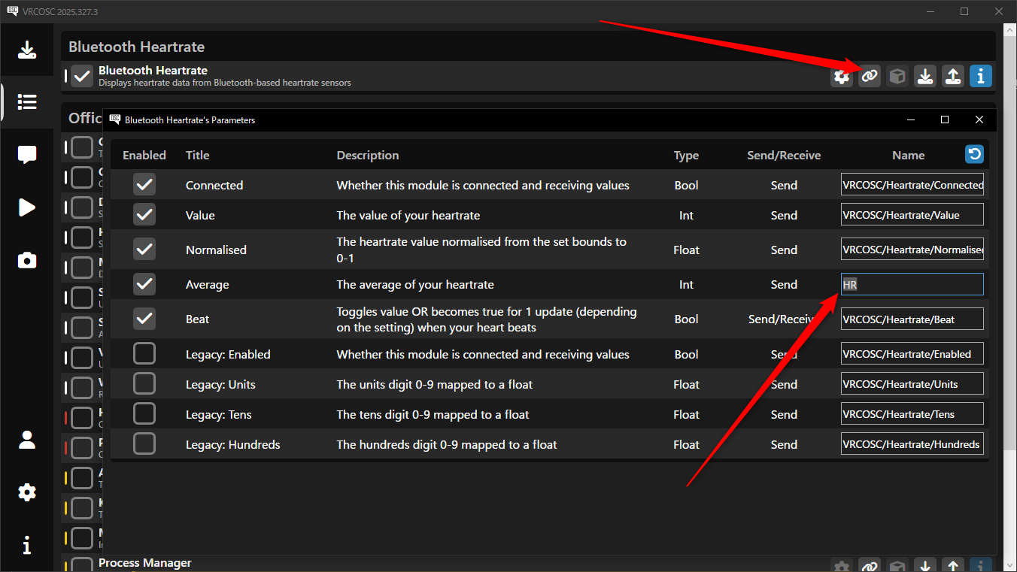Click the Int type cell for Value
Viewport: 1017px width, 572px height.
click(x=686, y=215)
